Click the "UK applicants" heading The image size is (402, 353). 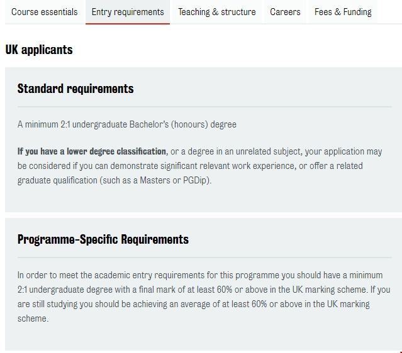[39, 50]
